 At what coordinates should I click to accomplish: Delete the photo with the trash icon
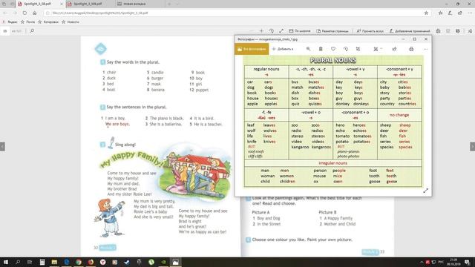click(321, 49)
